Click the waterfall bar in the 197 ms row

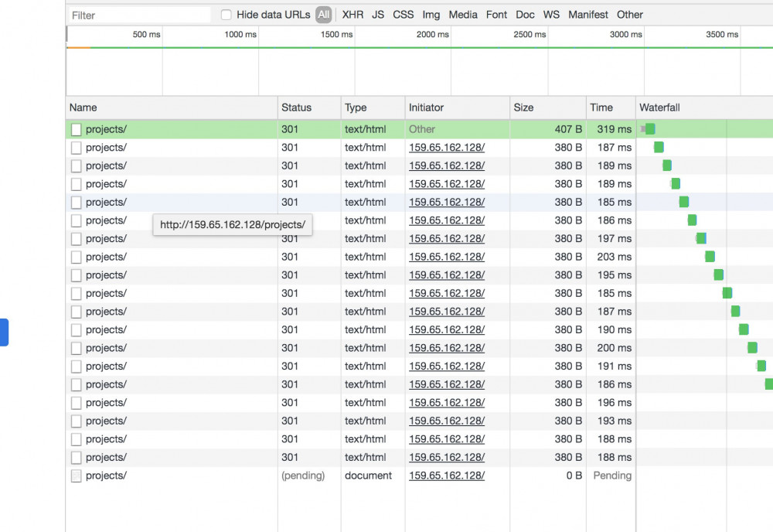[x=701, y=238]
